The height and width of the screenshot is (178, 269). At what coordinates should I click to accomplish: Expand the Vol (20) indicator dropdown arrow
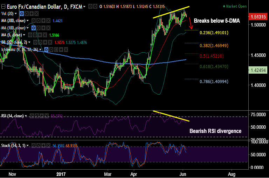16,14
